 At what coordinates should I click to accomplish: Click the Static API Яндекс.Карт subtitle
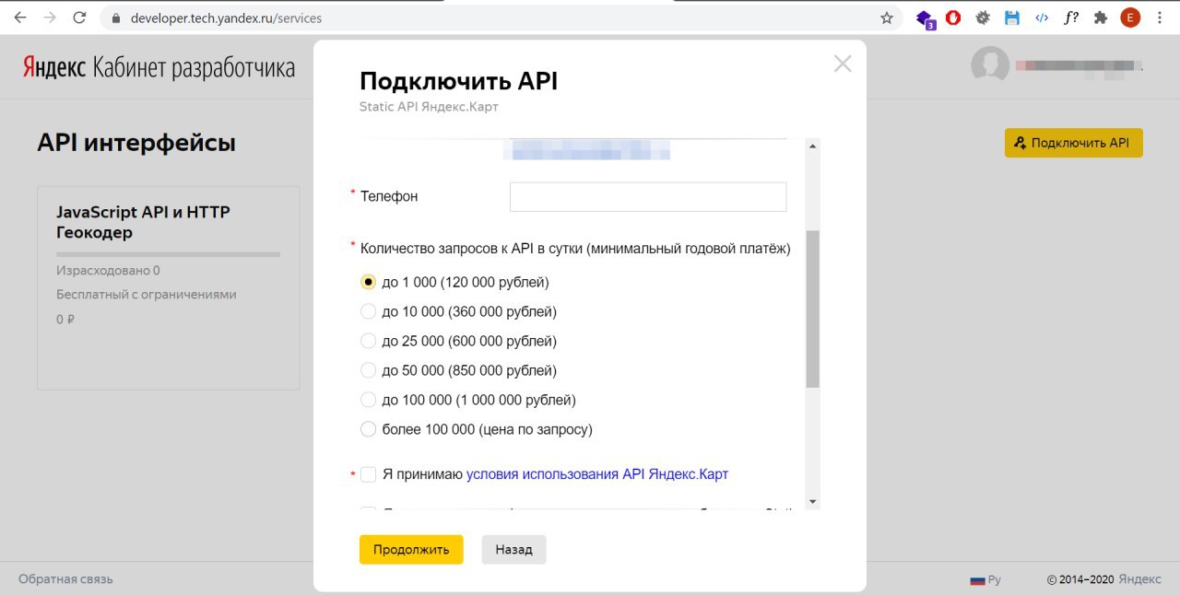[429, 107]
